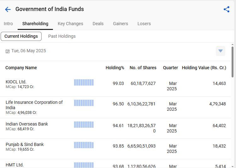Image resolution: width=236 pixels, height=168 pixels.
Task: Share the Government of India Funds page
Action: 227,9
